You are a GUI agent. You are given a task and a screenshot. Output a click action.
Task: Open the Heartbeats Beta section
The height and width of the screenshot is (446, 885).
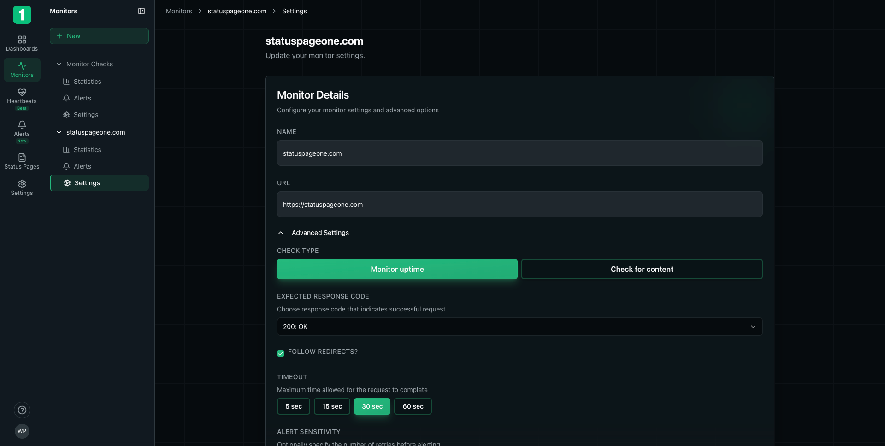click(x=22, y=98)
